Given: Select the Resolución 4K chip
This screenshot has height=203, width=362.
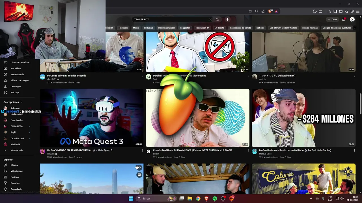Looking at the screenshot, I should click(202, 28).
